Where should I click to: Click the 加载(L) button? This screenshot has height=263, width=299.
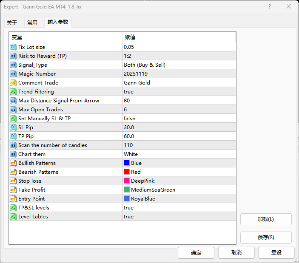[x=266, y=219]
